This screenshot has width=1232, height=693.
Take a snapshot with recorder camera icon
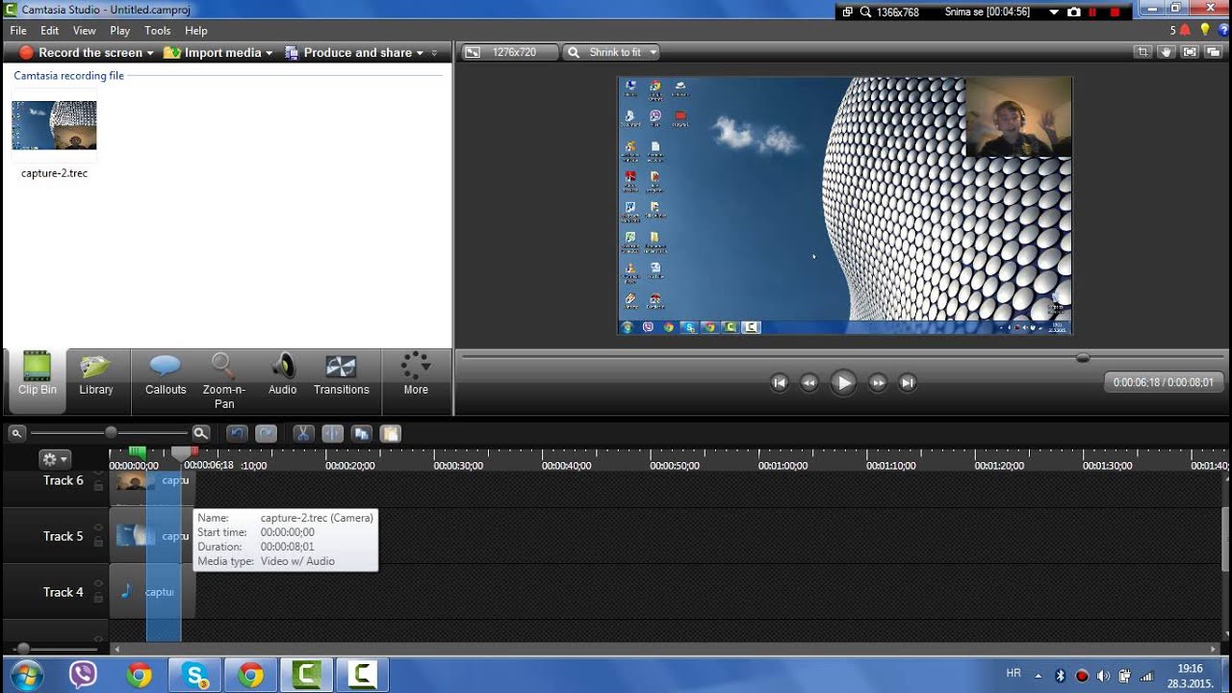click(x=1074, y=13)
